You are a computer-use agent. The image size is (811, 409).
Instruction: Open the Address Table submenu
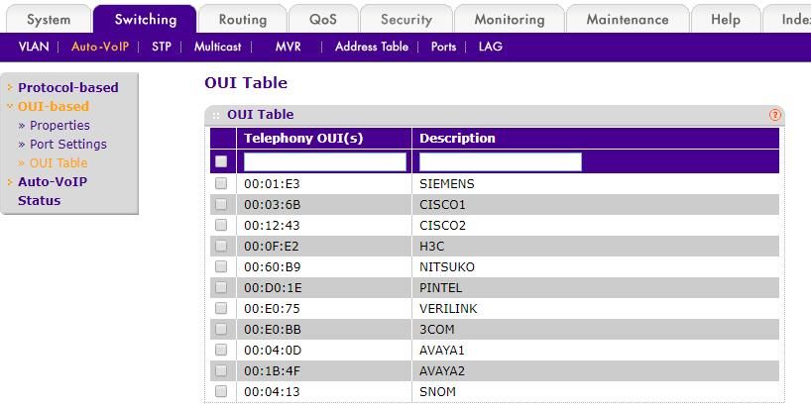point(372,47)
